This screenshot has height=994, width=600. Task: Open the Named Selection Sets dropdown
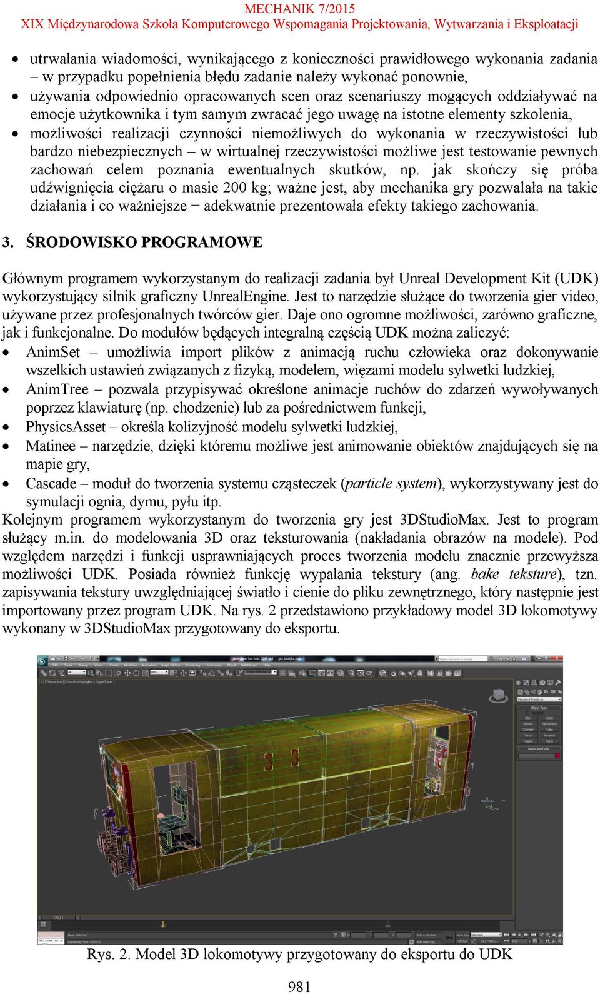261,673
